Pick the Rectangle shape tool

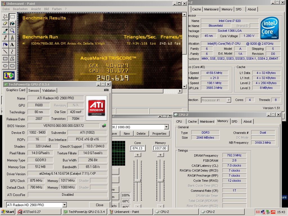(5, 58)
